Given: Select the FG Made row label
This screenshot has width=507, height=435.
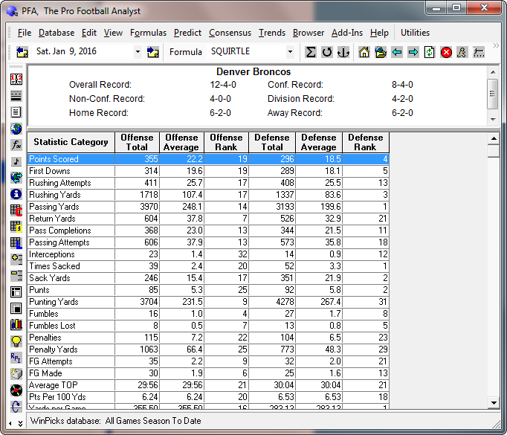Looking at the screenshot, I should click(x=45, y=373).
